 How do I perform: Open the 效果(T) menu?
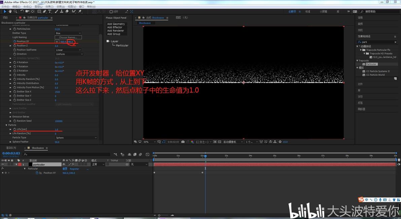[49, 7]
